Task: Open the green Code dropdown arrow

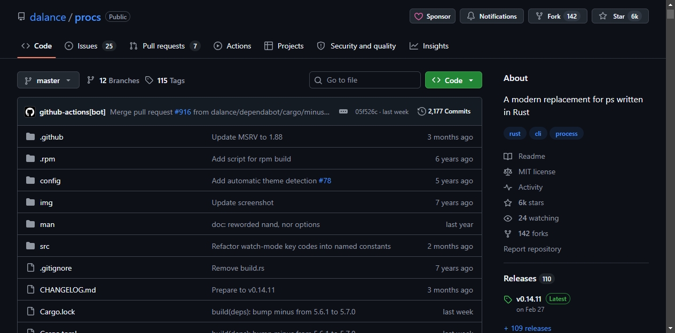Action: 471,80
